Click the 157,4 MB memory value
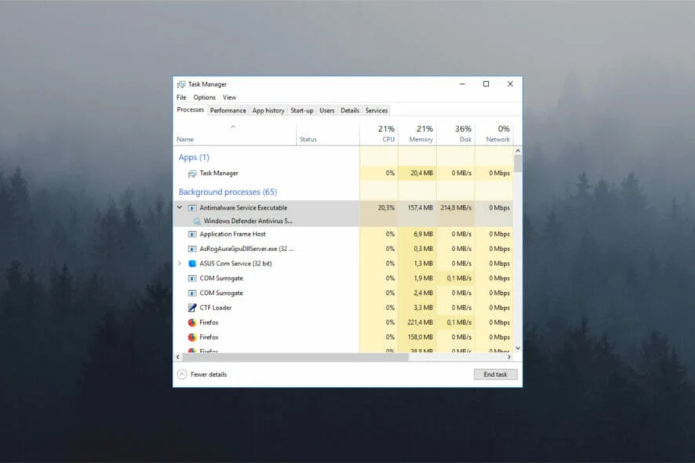695x463 pixels. (x=420, y=208)
